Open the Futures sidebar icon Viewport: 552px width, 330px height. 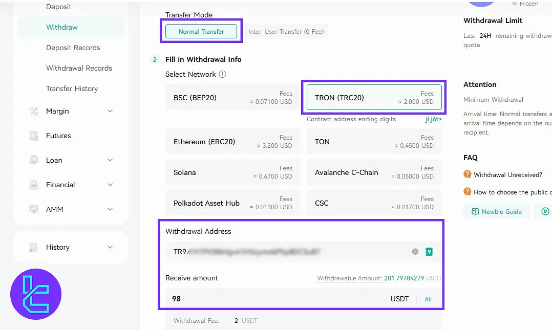click(34, 136)
